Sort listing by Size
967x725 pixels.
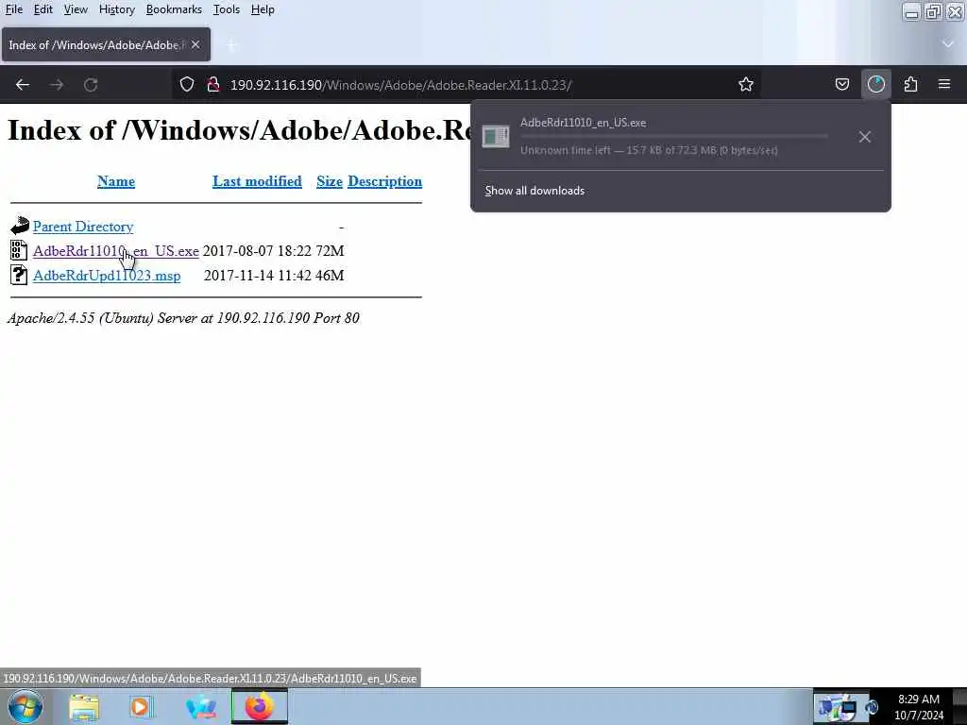[x=330, y=181]
